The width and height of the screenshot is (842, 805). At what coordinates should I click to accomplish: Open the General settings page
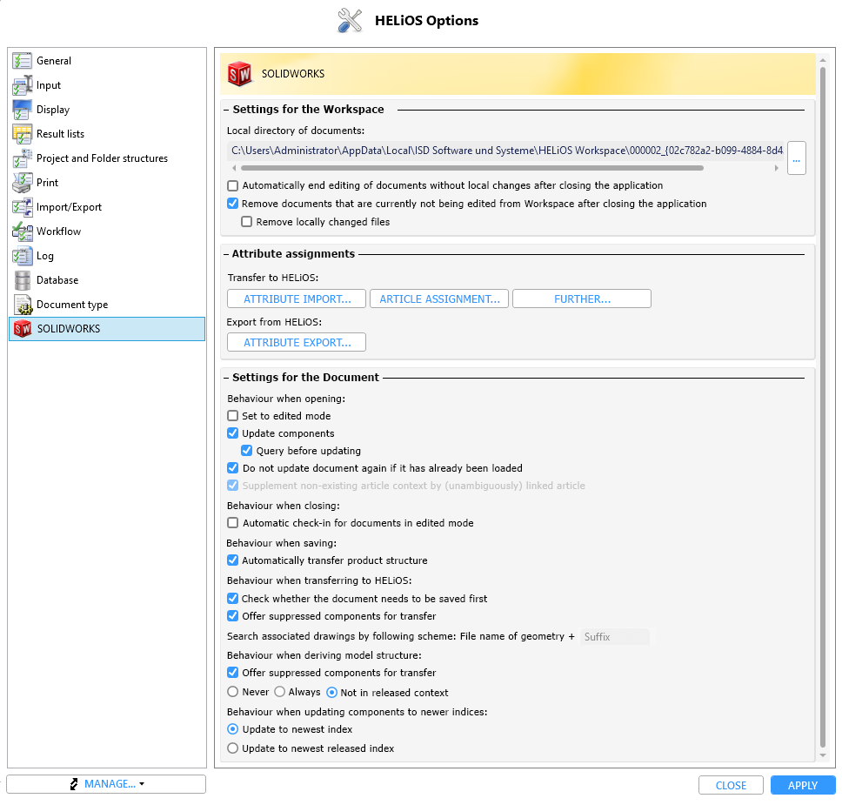(107, 61)
